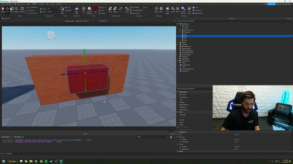
Task: Toggle the Move snapping checkbox
Action: coord(41,11)
